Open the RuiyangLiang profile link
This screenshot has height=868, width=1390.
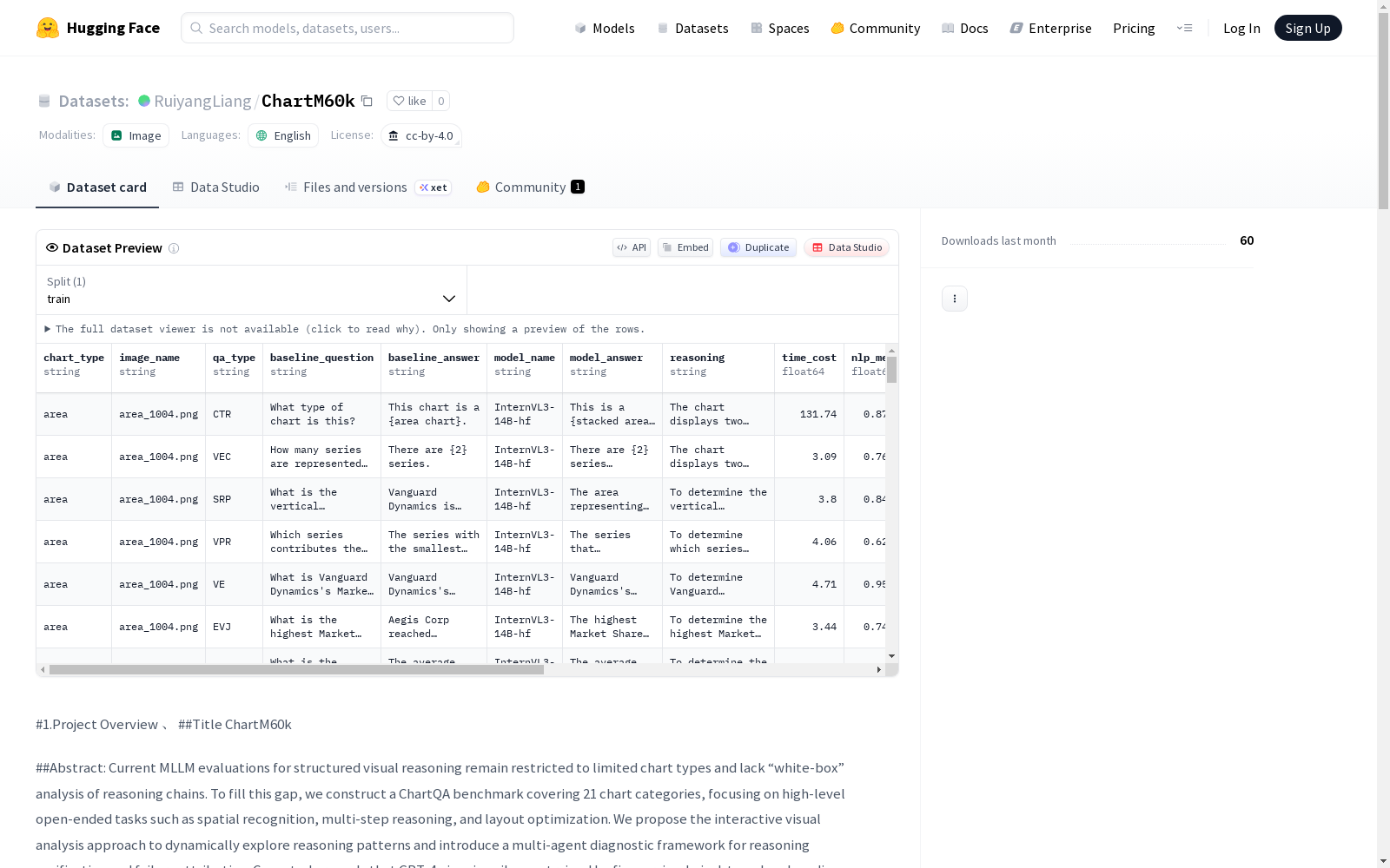[202, 102]
